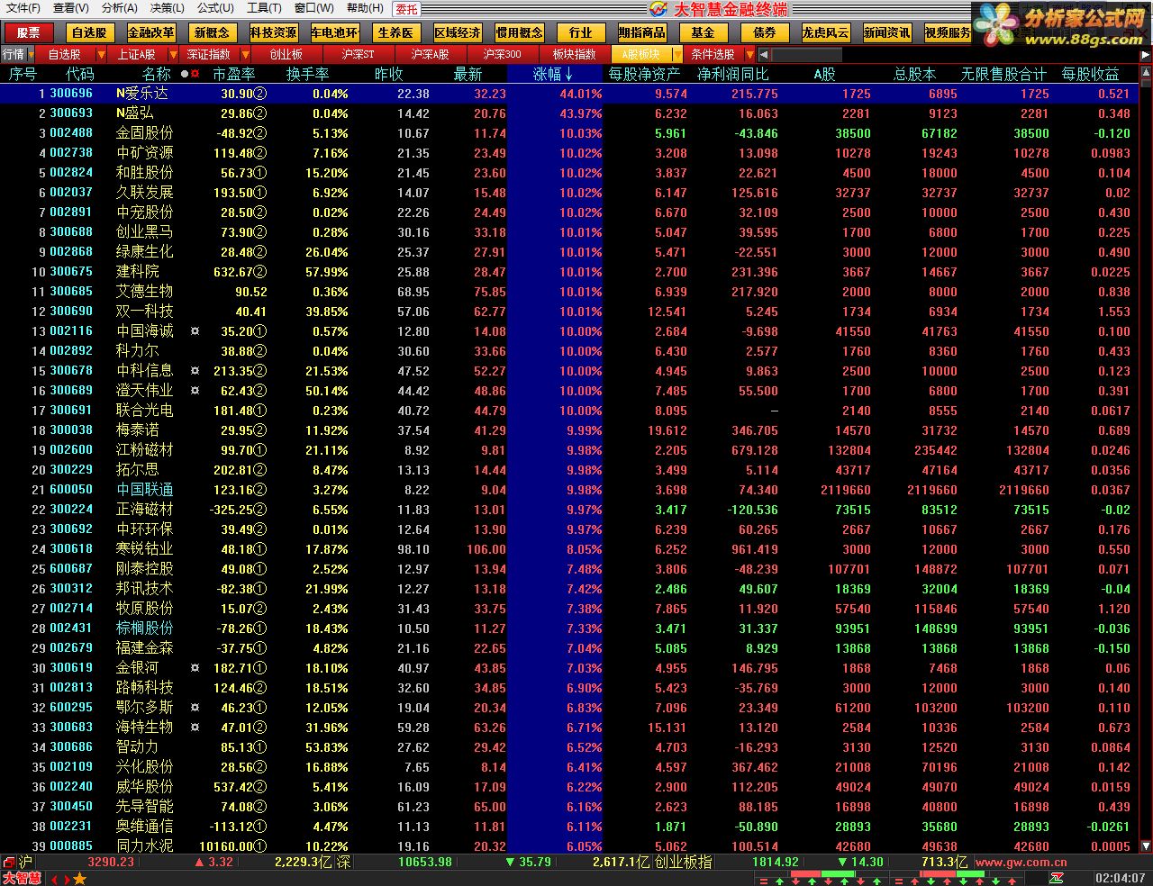The image size is (1153, 886).
Task: Click the 创业板指 index value 1814.92
Action: pos(776,862)
